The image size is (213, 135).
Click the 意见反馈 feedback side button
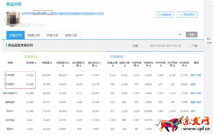tap(209, 41)
